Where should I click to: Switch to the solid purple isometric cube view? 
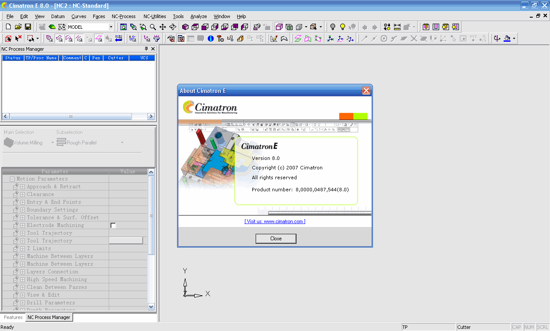pyautogui.click(x=185, y=27)
